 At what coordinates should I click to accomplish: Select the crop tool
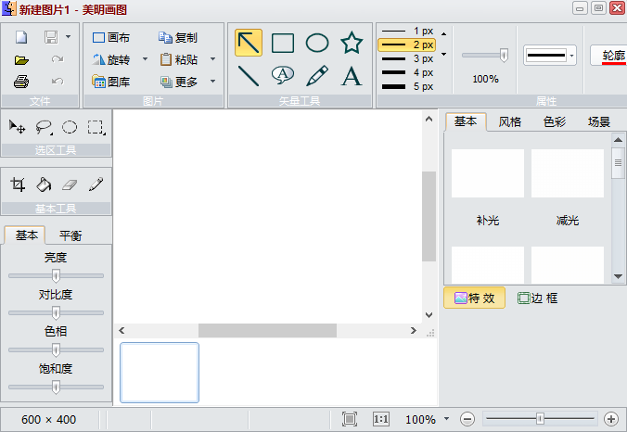tap(18, 184)
